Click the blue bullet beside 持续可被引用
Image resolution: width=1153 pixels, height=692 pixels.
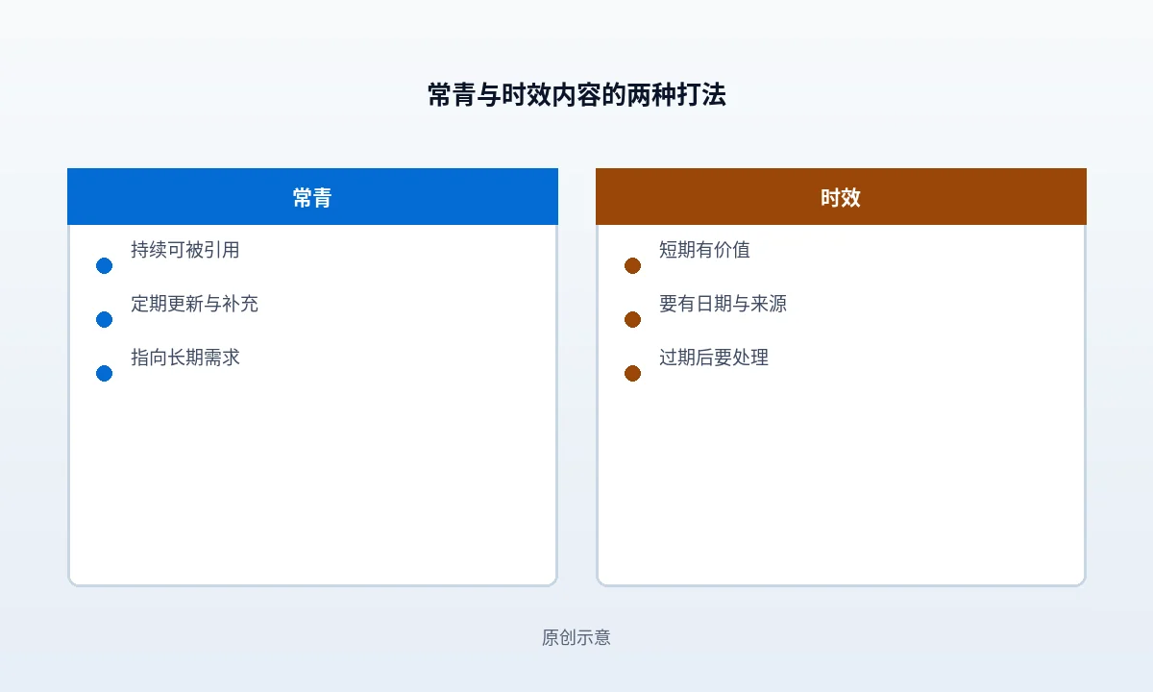tap(105, 266)
